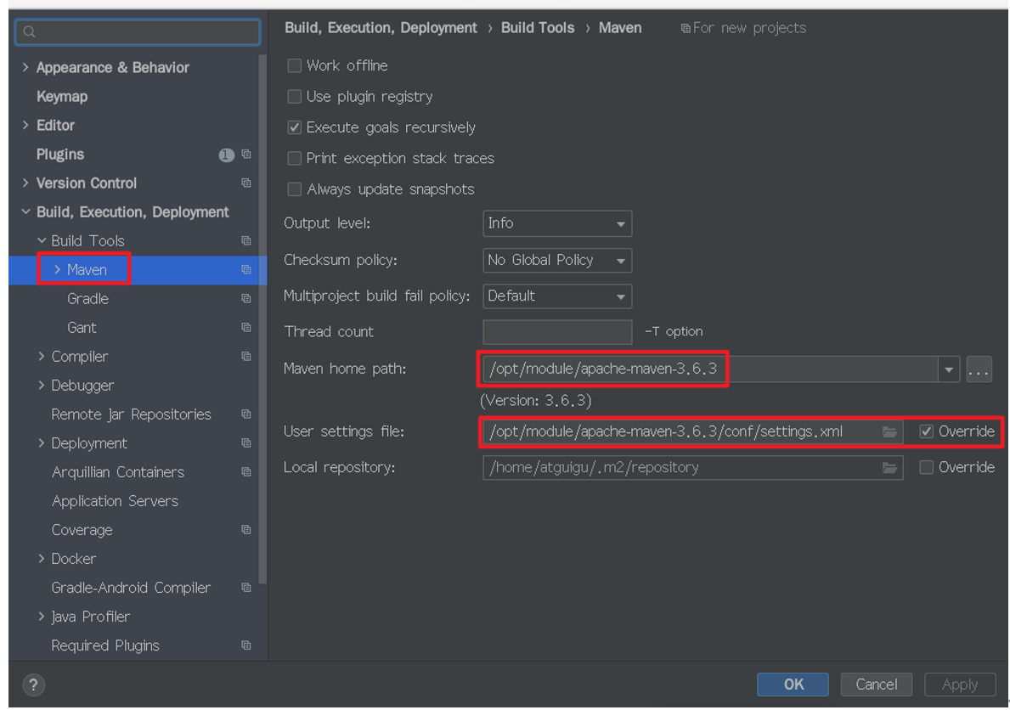The width and height of the screenshot is (1010, 710).
Task: Select Gant in the settings tree
Action: (x=82, y=327)
